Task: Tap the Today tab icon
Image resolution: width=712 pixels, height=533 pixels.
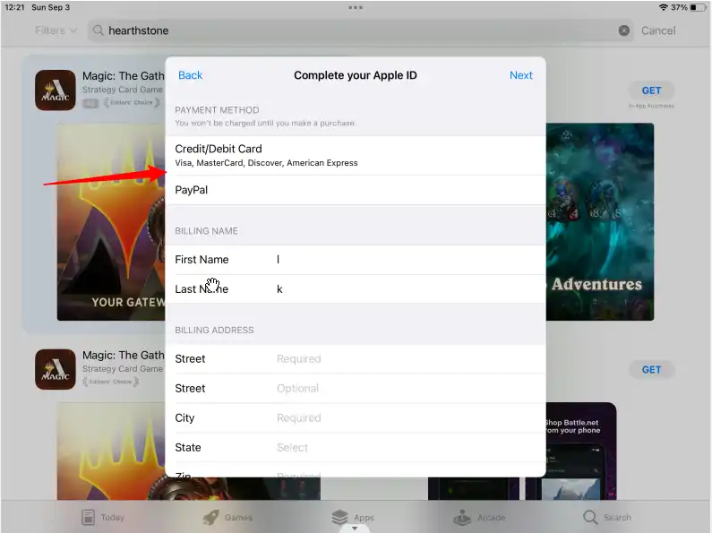Action: 88,517
